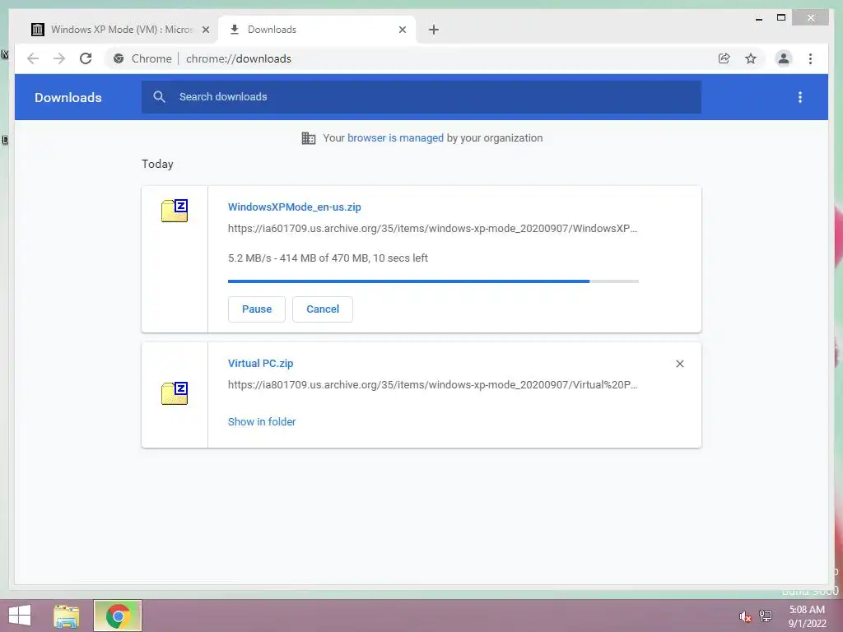Open the Chrome profile avatar
This screenshot has width=843, height=632.
[x=784, y=58]
